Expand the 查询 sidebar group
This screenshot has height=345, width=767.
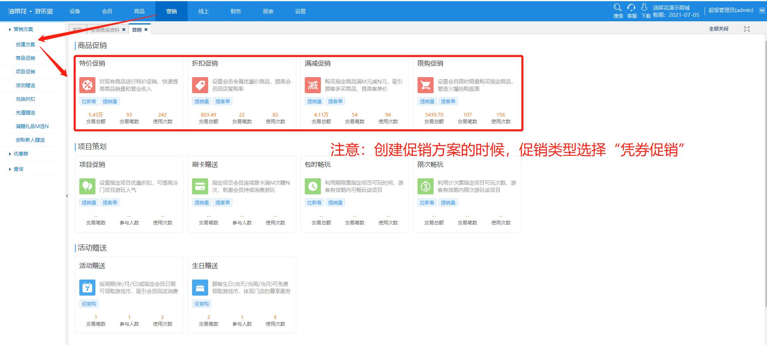(x=16, y=169)
